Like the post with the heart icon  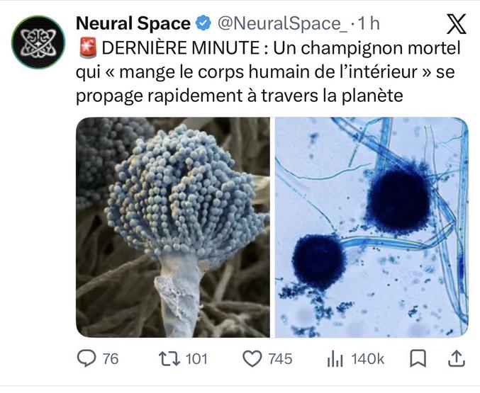tap(252, 359)
